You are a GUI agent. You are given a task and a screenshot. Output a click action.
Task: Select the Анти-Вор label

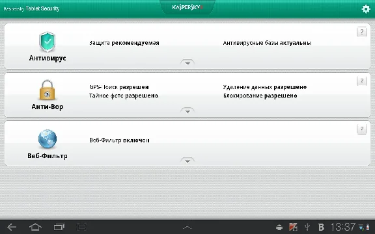[48, 107]
